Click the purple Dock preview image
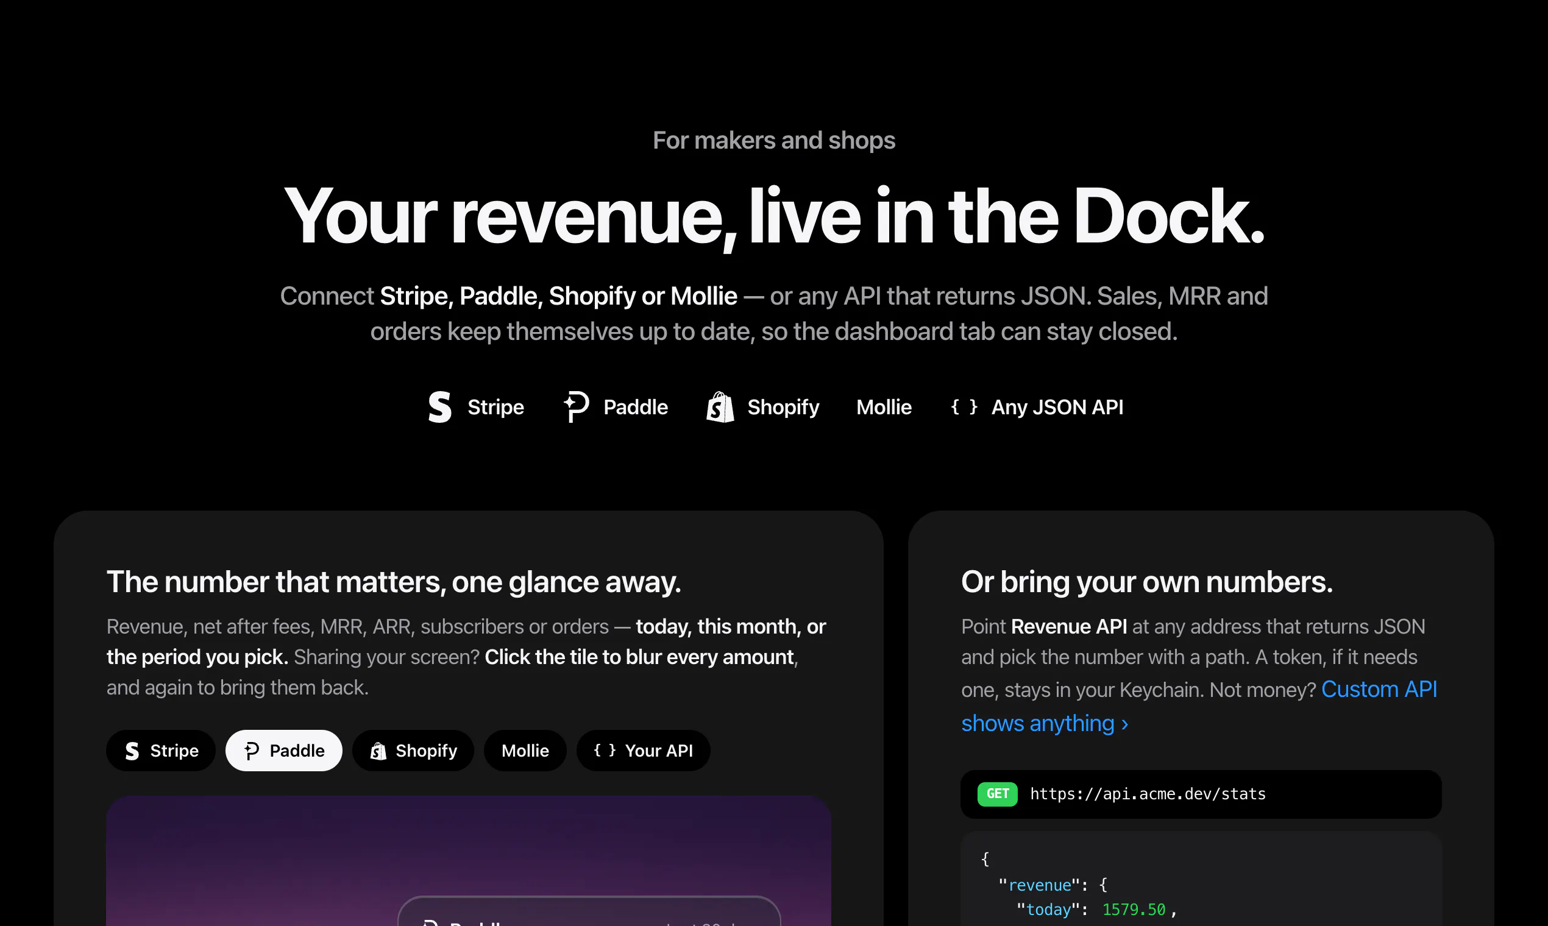The height and width of the screenshot is (926, 1548). 468,861
